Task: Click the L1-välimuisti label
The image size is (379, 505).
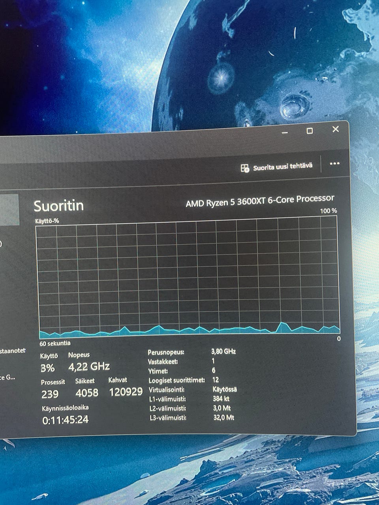Action: pyautogui.click(x=167, y=399)
